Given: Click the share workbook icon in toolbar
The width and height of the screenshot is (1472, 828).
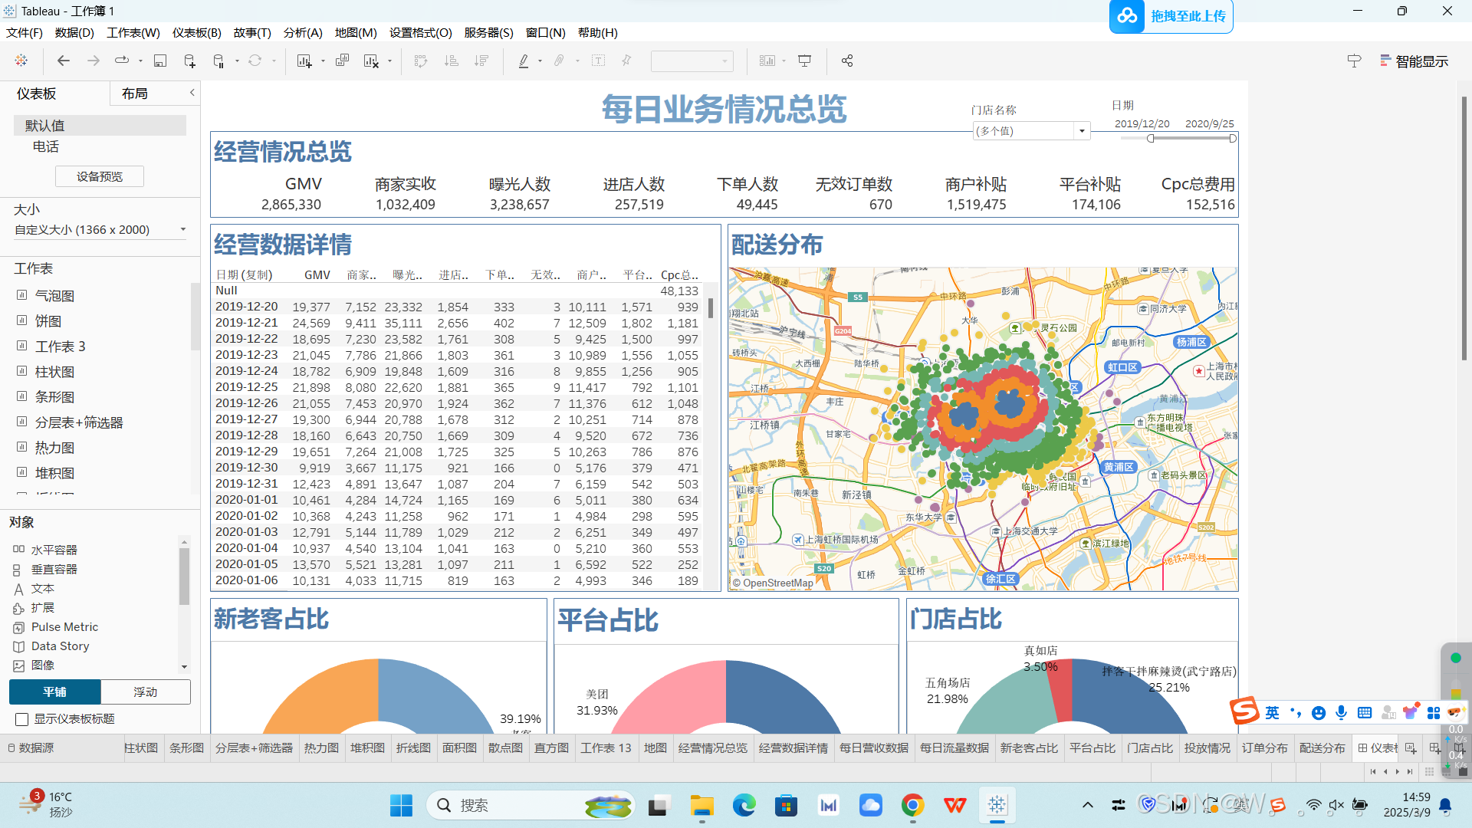Looking at the screenshot, I should click(846, 61).
